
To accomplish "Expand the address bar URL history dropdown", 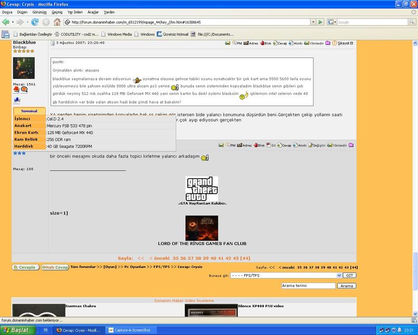I will tap(313, 22).
